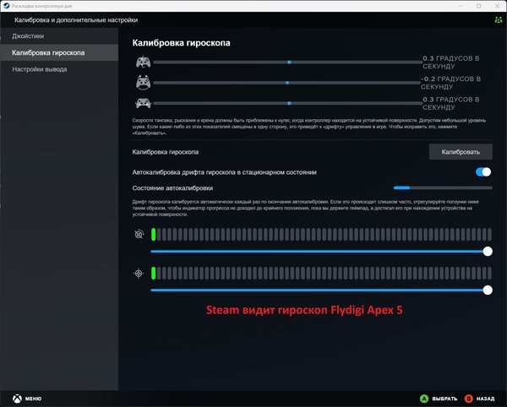Click the upper green noise level meter

pos(321,234)
